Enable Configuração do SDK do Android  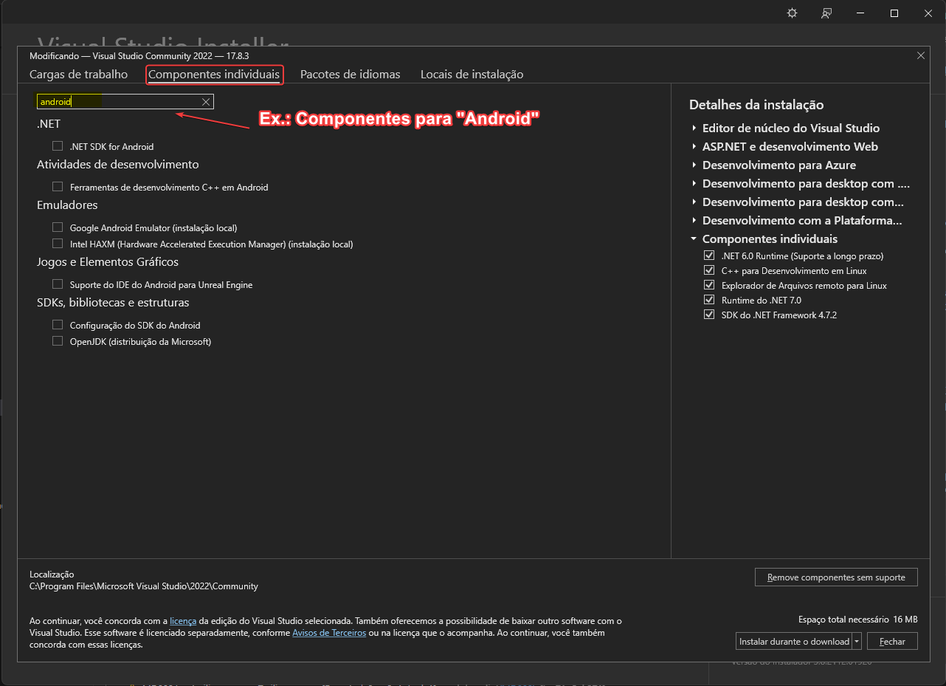(58, 325)
